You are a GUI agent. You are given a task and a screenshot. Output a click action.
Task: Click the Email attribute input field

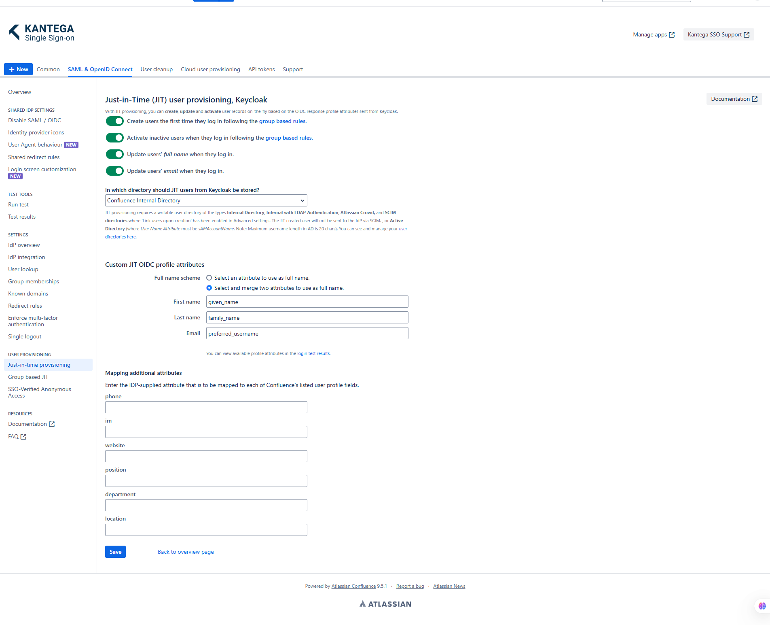tap(307, 334)
